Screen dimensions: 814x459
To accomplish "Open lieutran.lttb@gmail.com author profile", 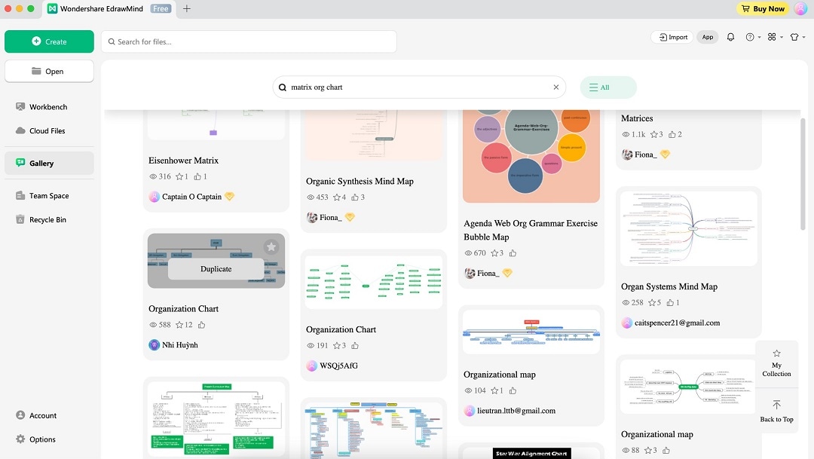I will click(510, 411).
